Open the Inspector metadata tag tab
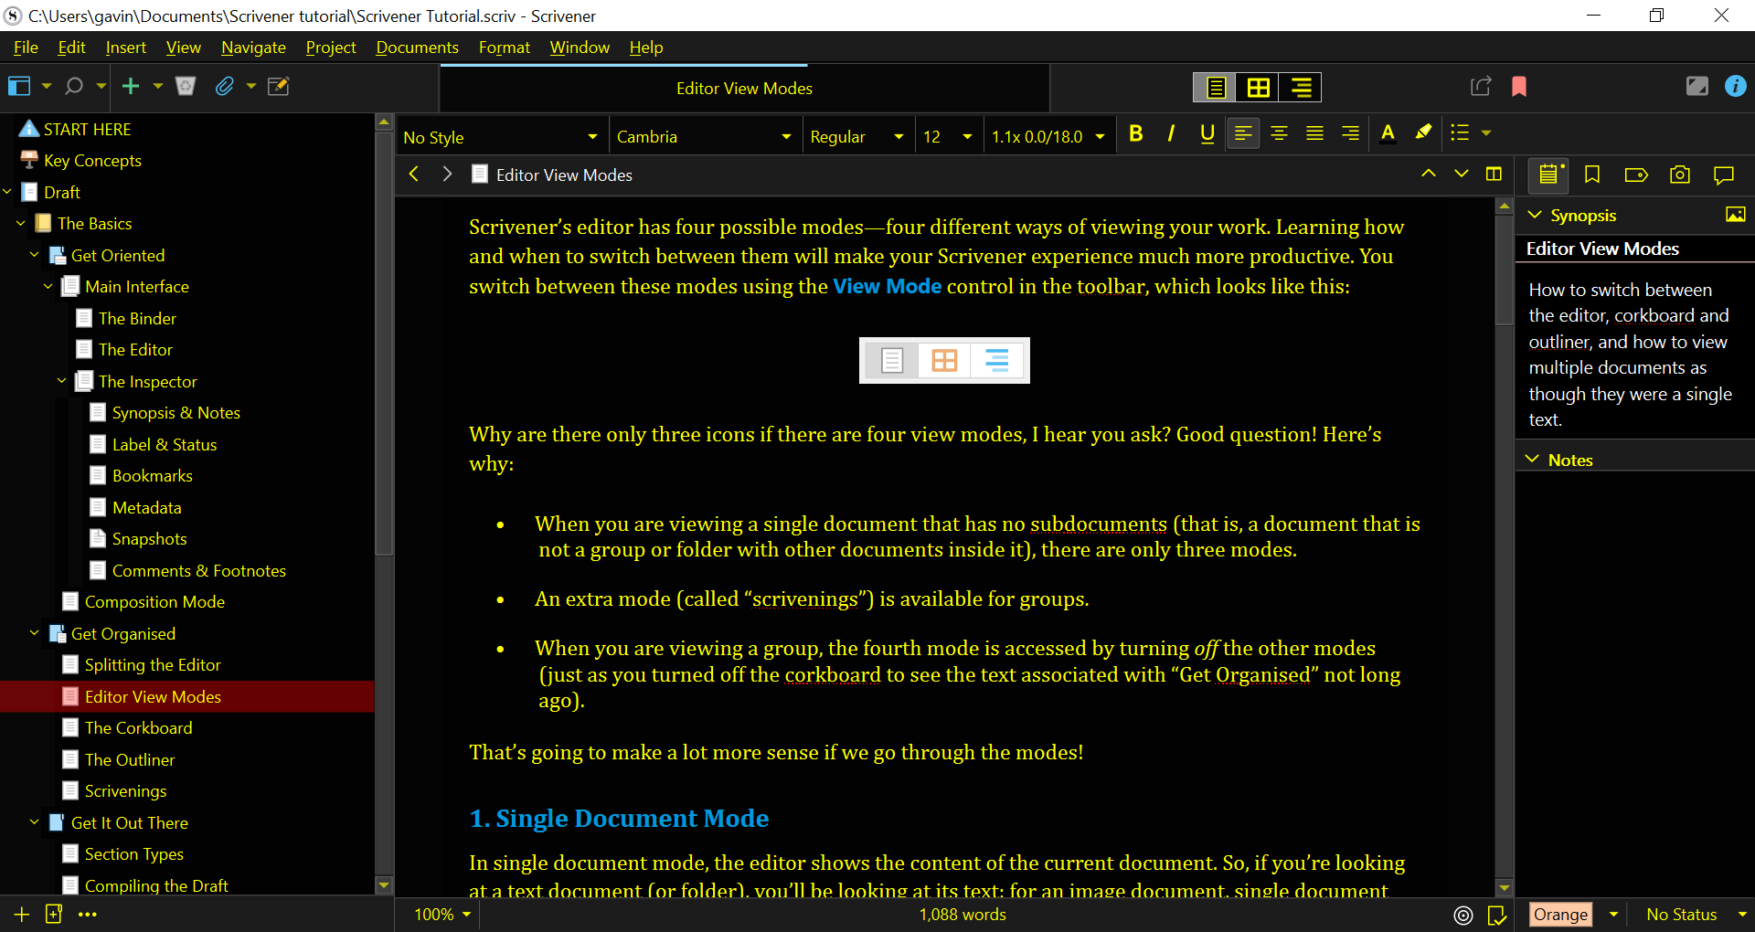 tap(1636, 175)
